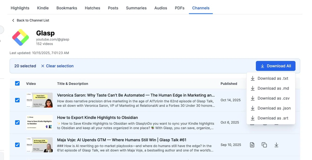The width and height of the screenshot is (312, 160).
Task: Open the Maja Voje video title
Action: [x=122, y=140]
